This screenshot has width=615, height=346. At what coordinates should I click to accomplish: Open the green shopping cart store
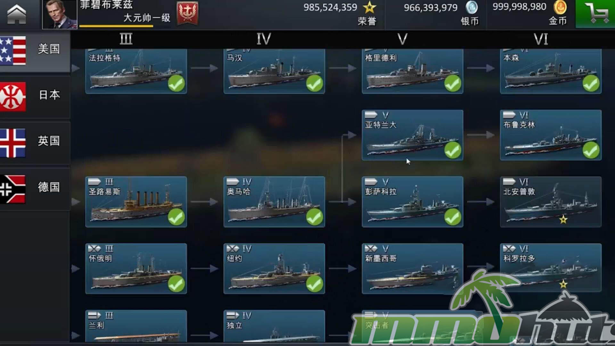point(595,14)
